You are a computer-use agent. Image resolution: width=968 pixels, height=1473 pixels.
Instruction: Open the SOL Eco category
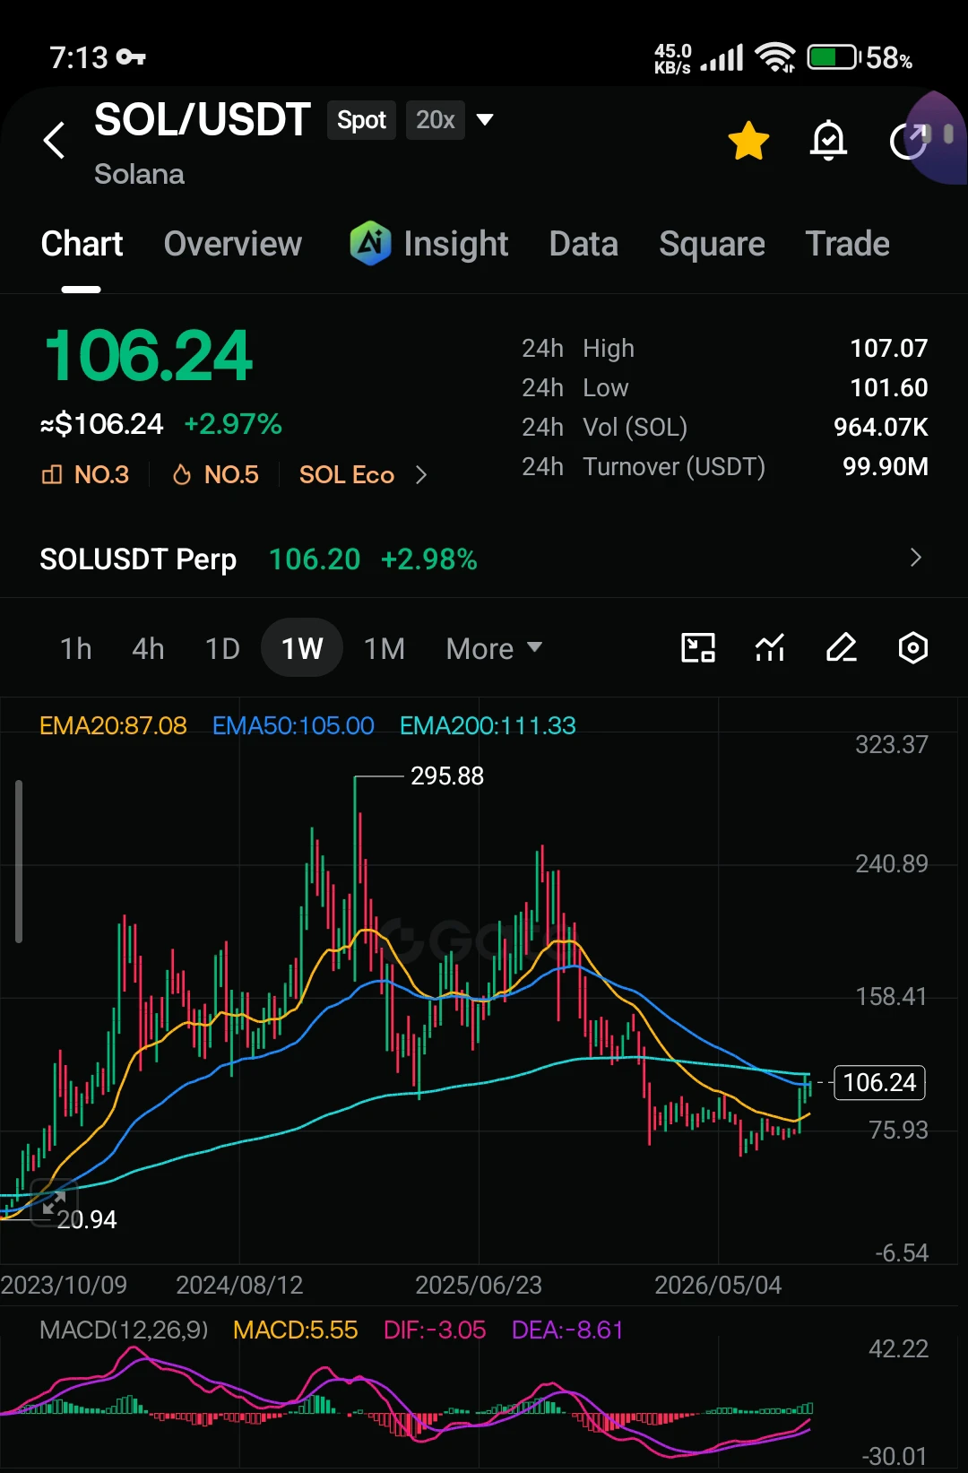347,474
